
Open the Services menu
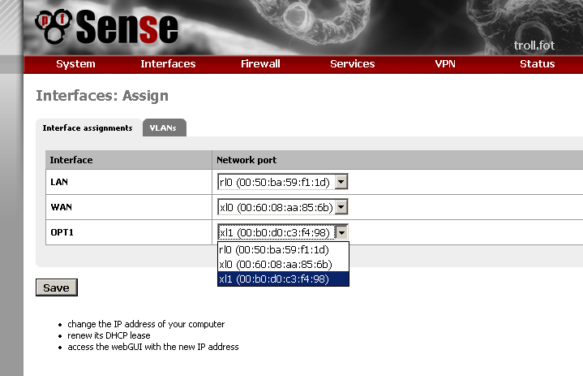(x=352, y=64)
